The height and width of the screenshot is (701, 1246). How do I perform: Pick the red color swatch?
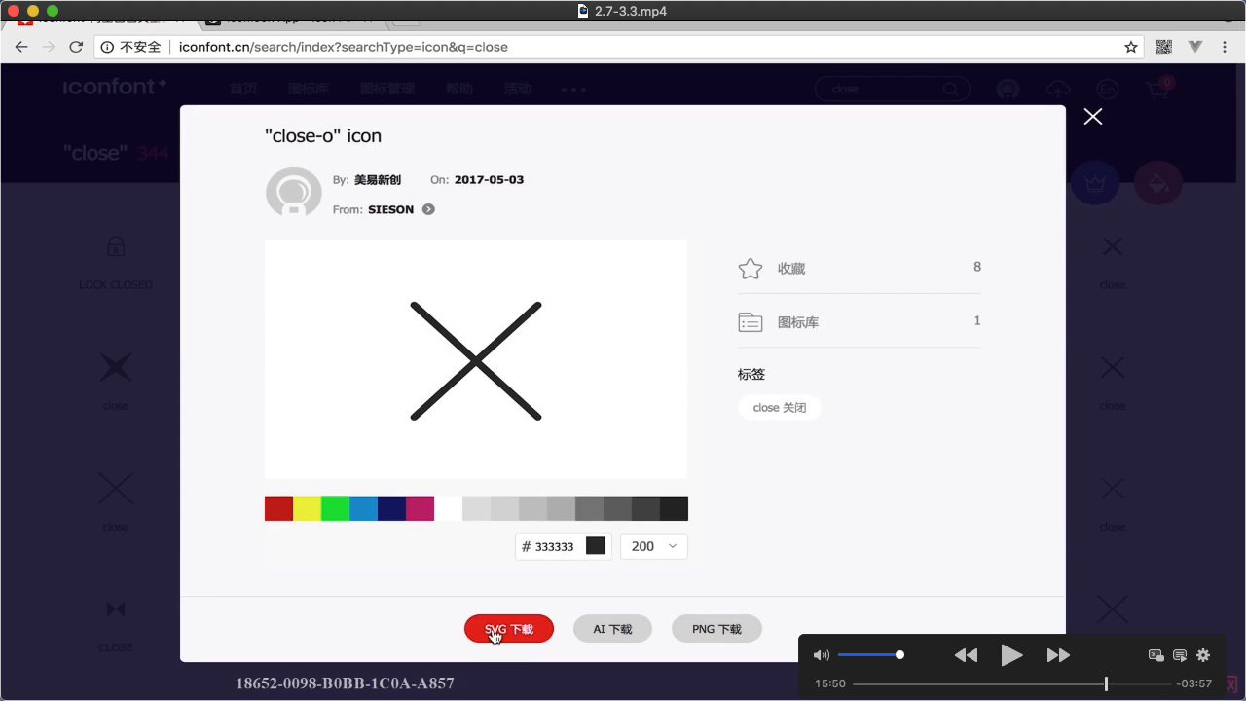(278, 508)
